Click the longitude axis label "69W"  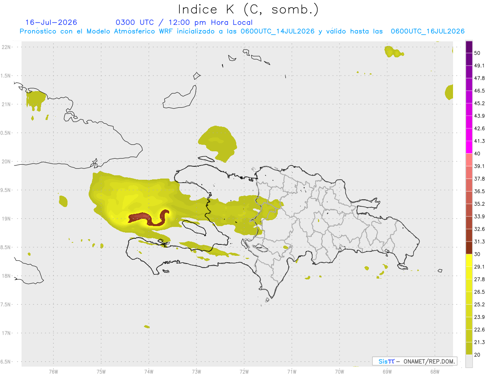click(x=387, y=372)
